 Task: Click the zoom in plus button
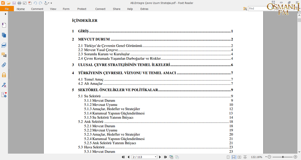295,157
